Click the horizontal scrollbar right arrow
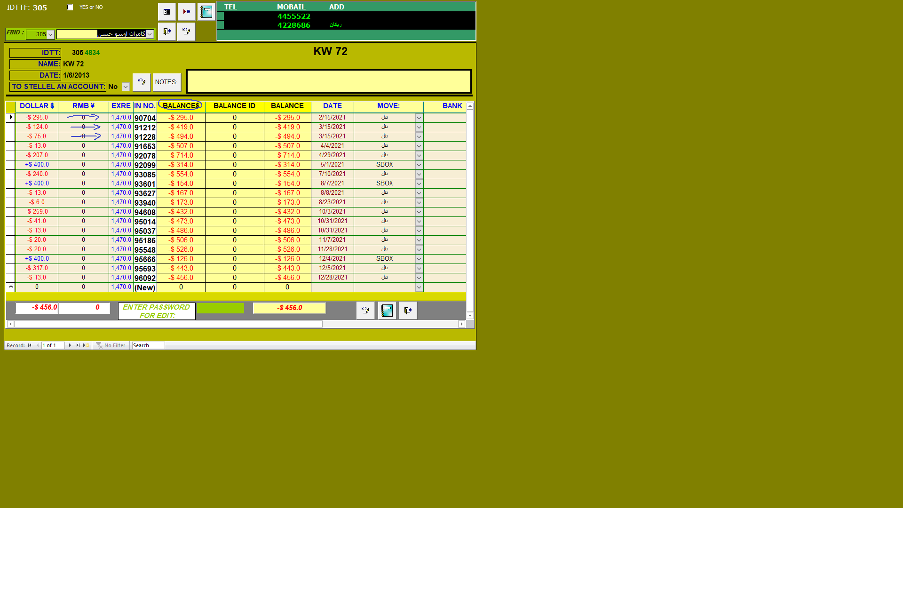 [x=461, y=324]
